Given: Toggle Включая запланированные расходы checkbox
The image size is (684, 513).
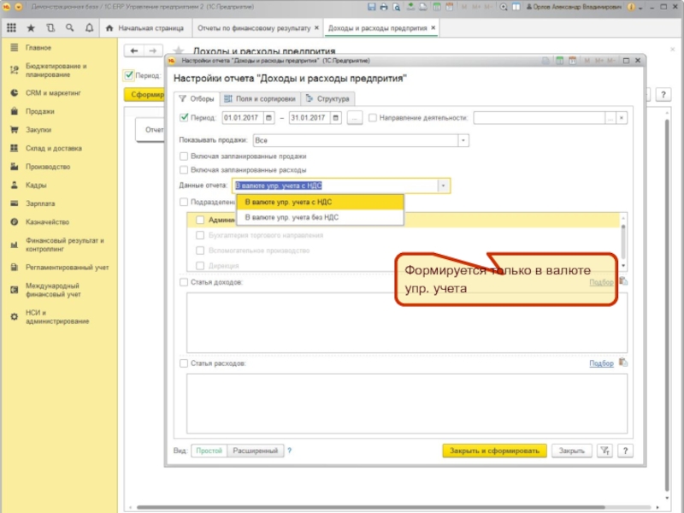Looking at the screenshot, I should click(x=184, y=170).
